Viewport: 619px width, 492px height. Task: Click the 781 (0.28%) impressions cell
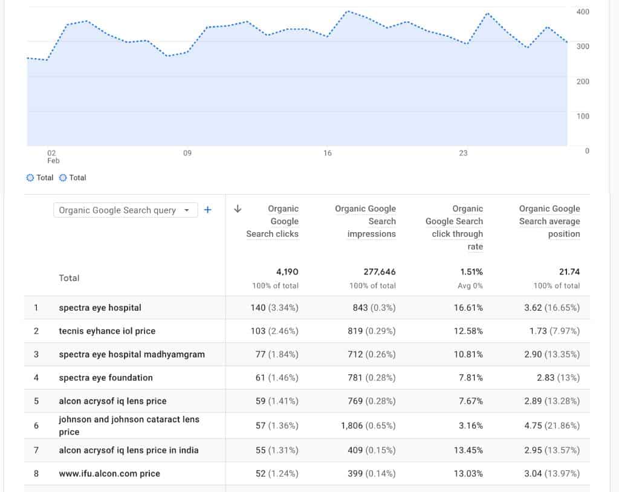pyautogui.click(x=372, y=378)
